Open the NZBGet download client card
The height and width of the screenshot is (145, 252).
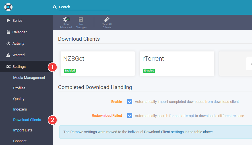click(98, 63)
